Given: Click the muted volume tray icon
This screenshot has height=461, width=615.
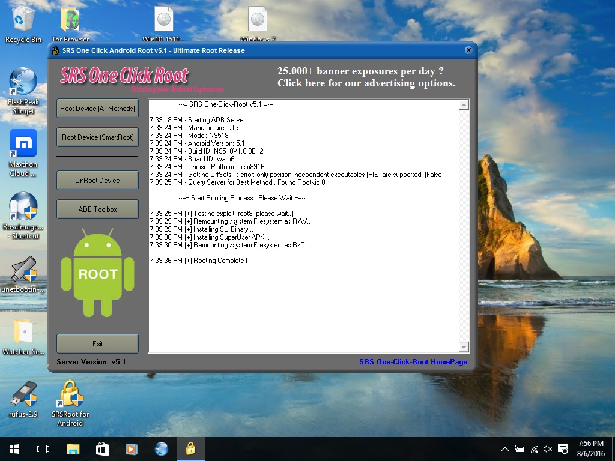Looking at the screenshot, I should click(x=547, y=449).
